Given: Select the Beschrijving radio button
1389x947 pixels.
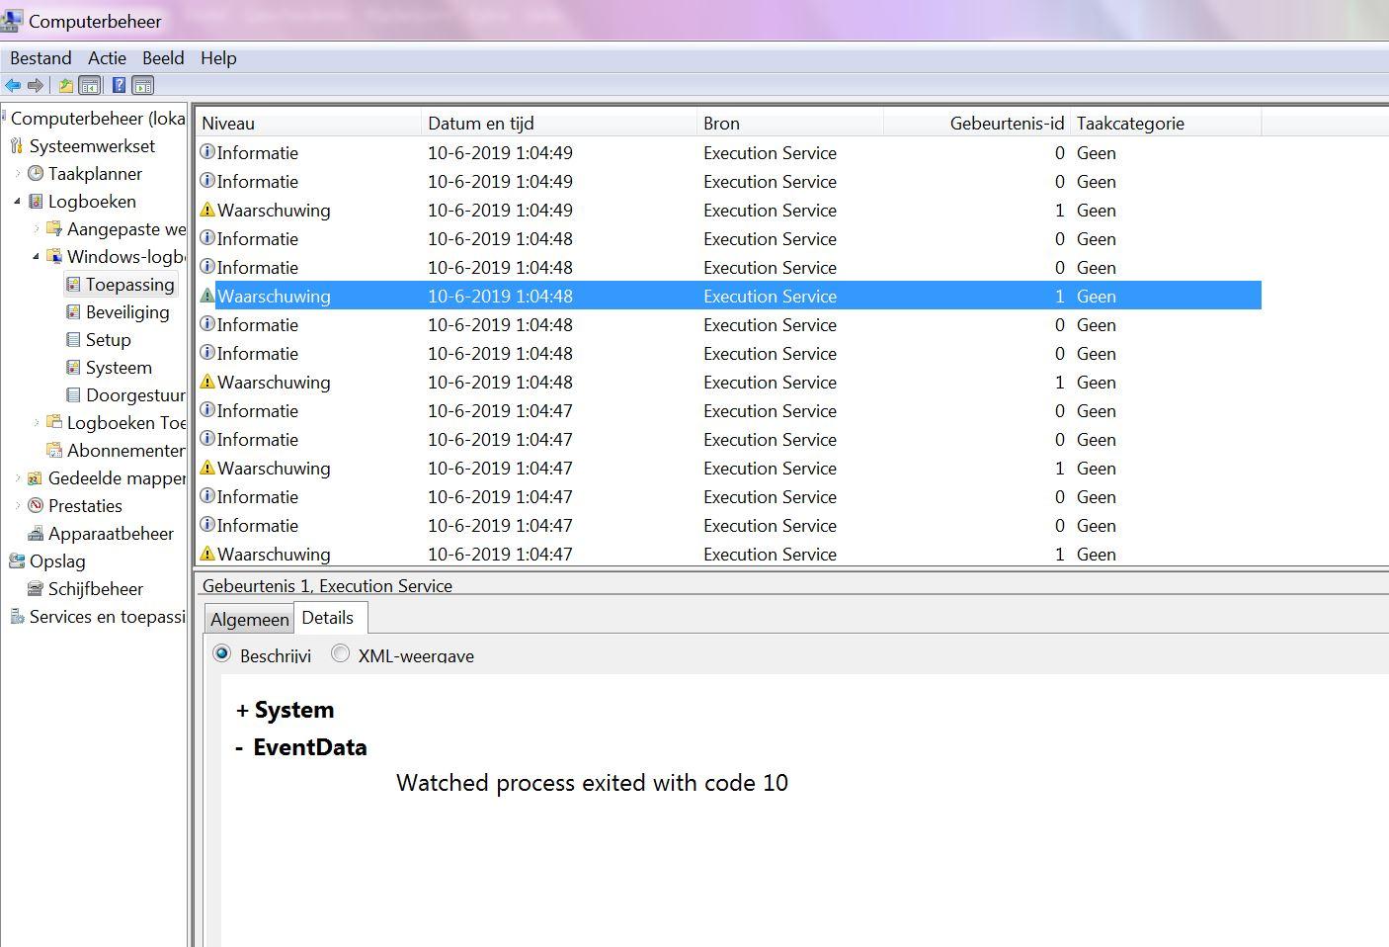Looking at the screenshot, I should point(222,653).
